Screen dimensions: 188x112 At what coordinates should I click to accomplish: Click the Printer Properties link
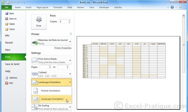(63, 48)
